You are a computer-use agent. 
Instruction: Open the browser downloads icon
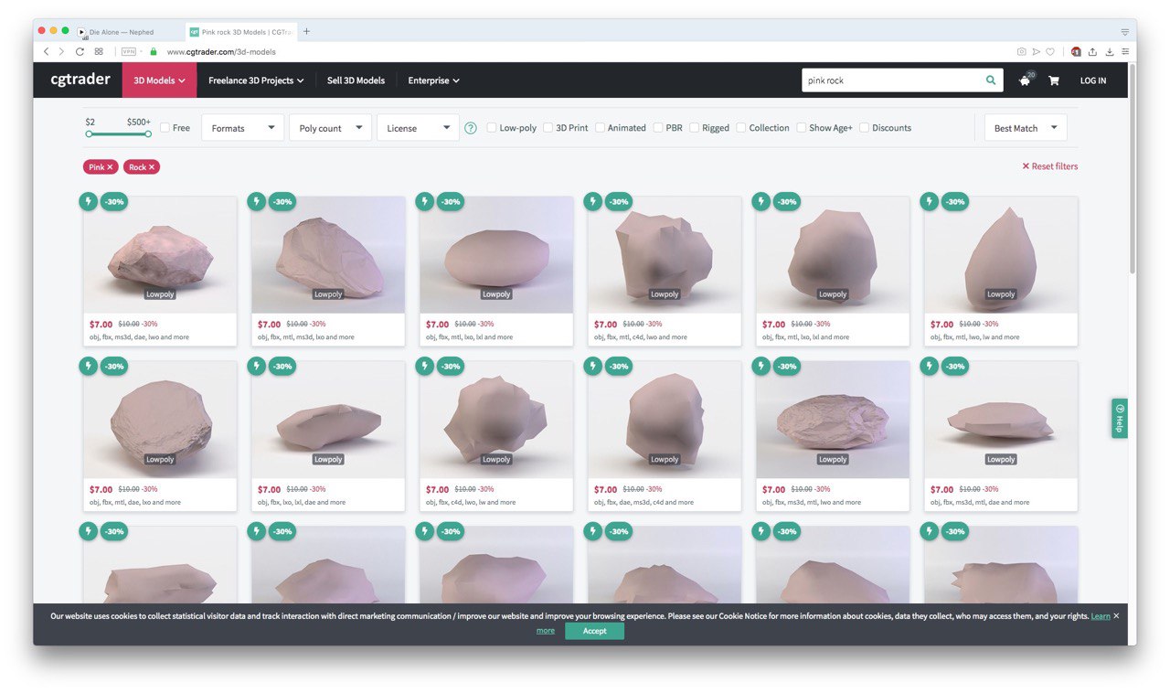click(x=1110, y=52)
